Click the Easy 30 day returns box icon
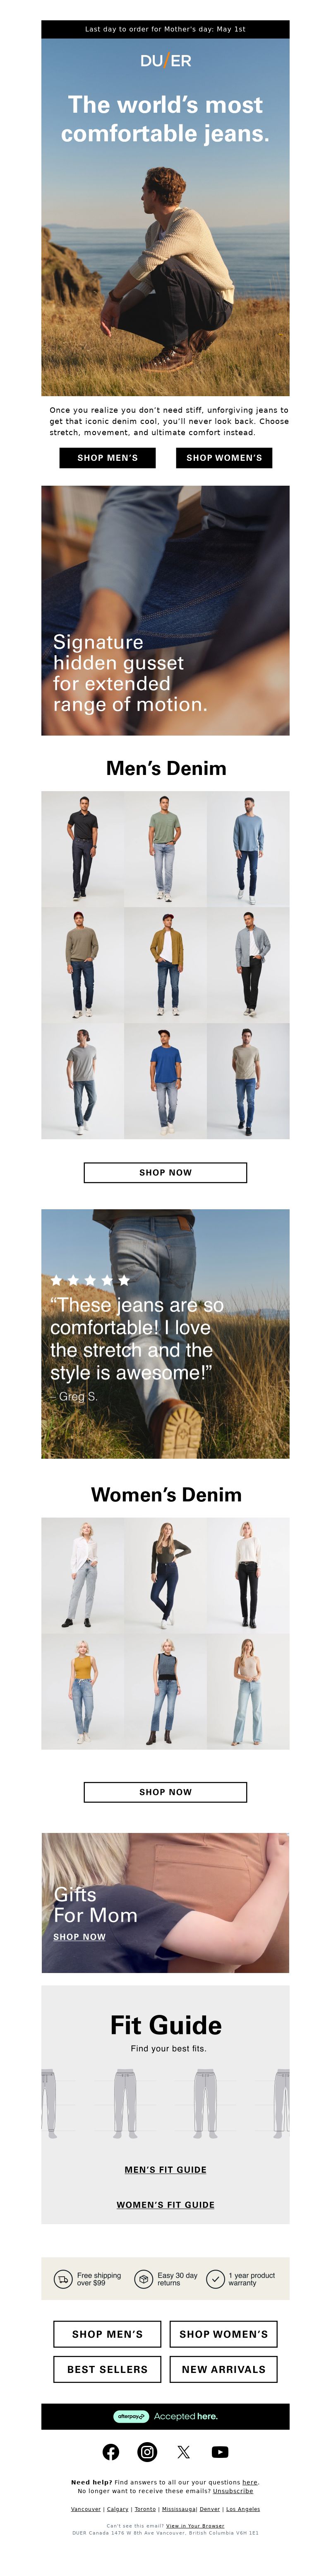 pos(144,2279)
